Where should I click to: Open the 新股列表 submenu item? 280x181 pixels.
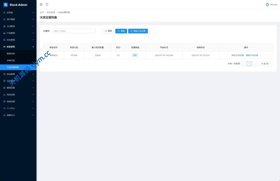tap(11, 54)
